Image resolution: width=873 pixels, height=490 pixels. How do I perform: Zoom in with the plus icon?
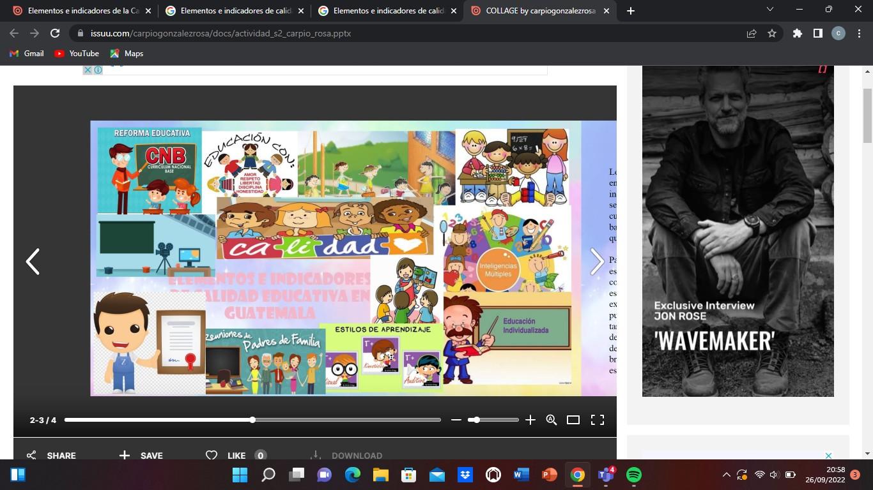(x=530, y=420)
